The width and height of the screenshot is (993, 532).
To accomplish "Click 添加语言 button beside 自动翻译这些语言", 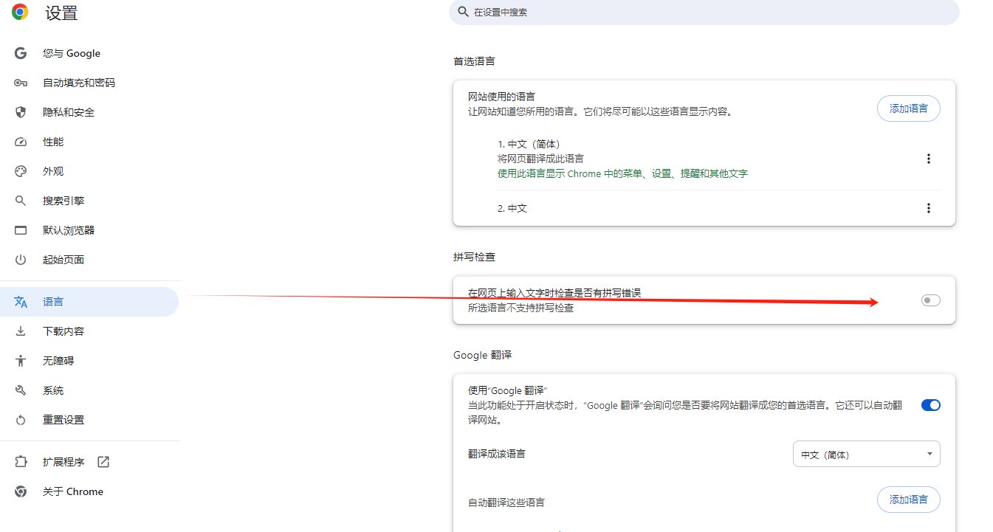I will click(x=909, y=500).
